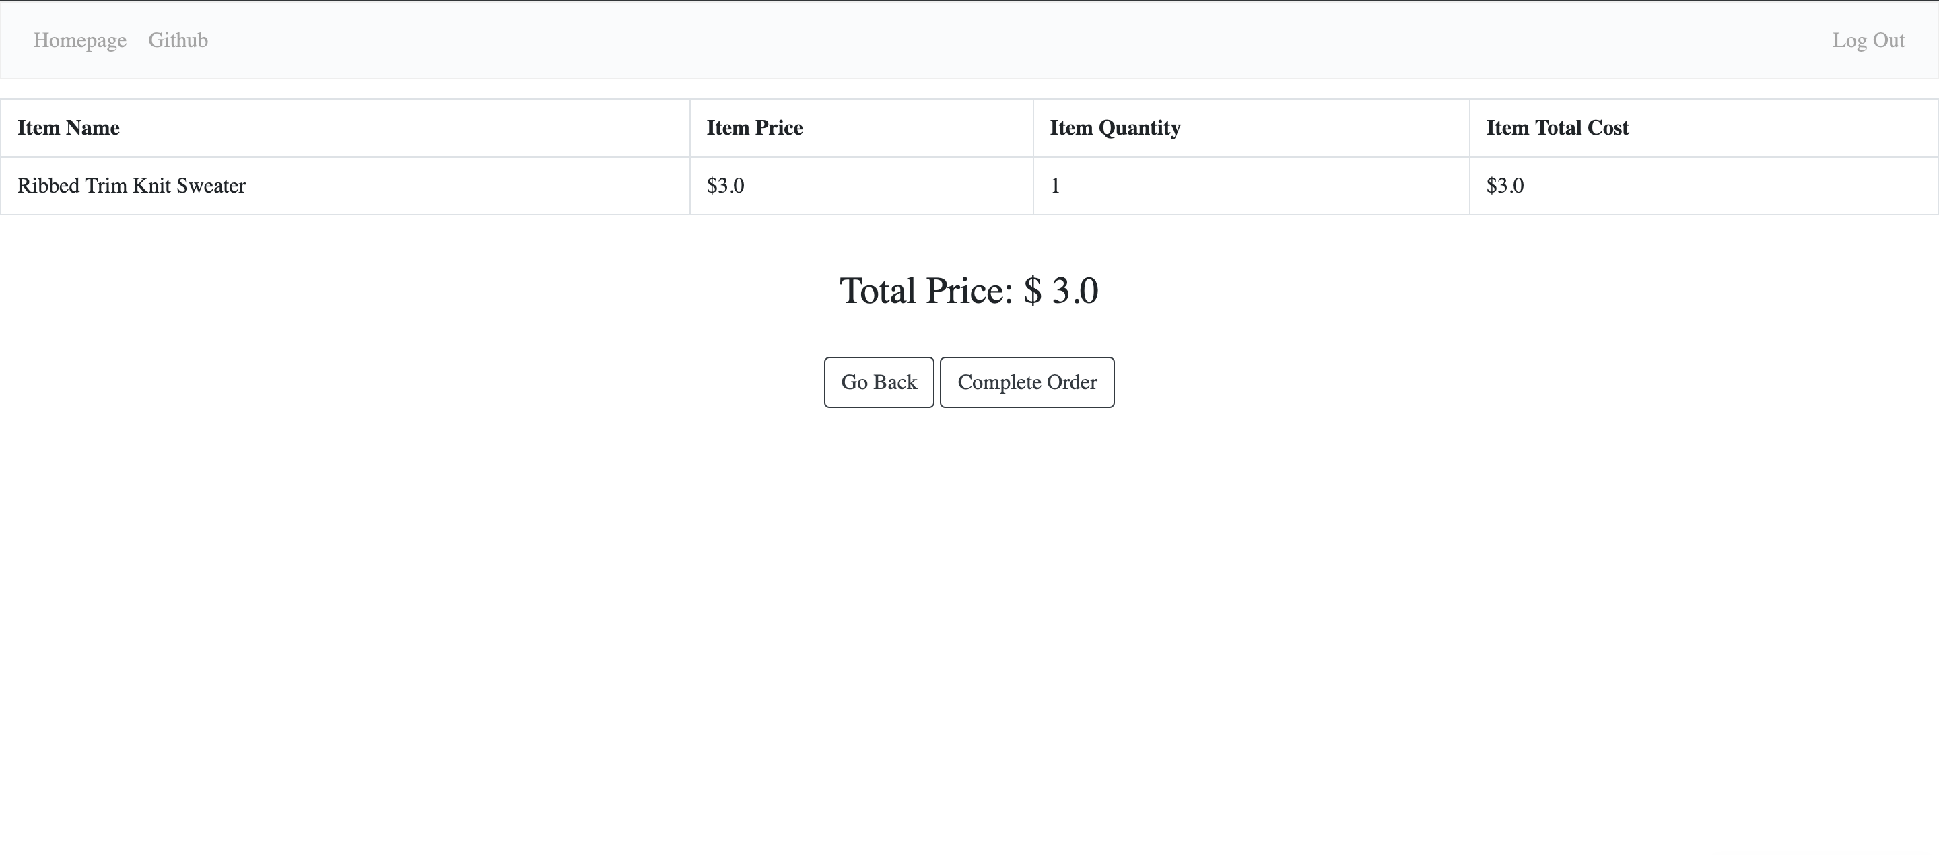Screen dimensions: 1939x855
Task: Click the Complete Order button
Action: [1027, 382]
